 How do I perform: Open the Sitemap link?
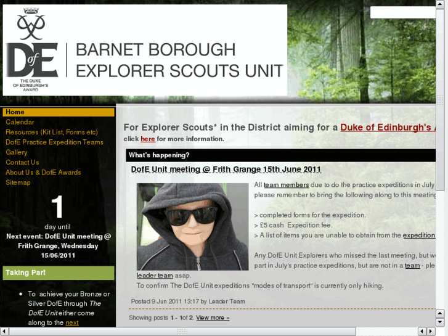pyautogui.click(x=18, y=182)
